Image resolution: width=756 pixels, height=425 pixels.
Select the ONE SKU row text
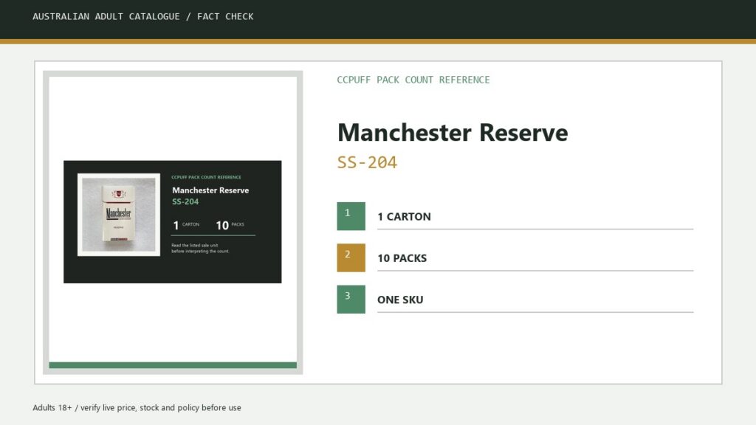point(400,300)
